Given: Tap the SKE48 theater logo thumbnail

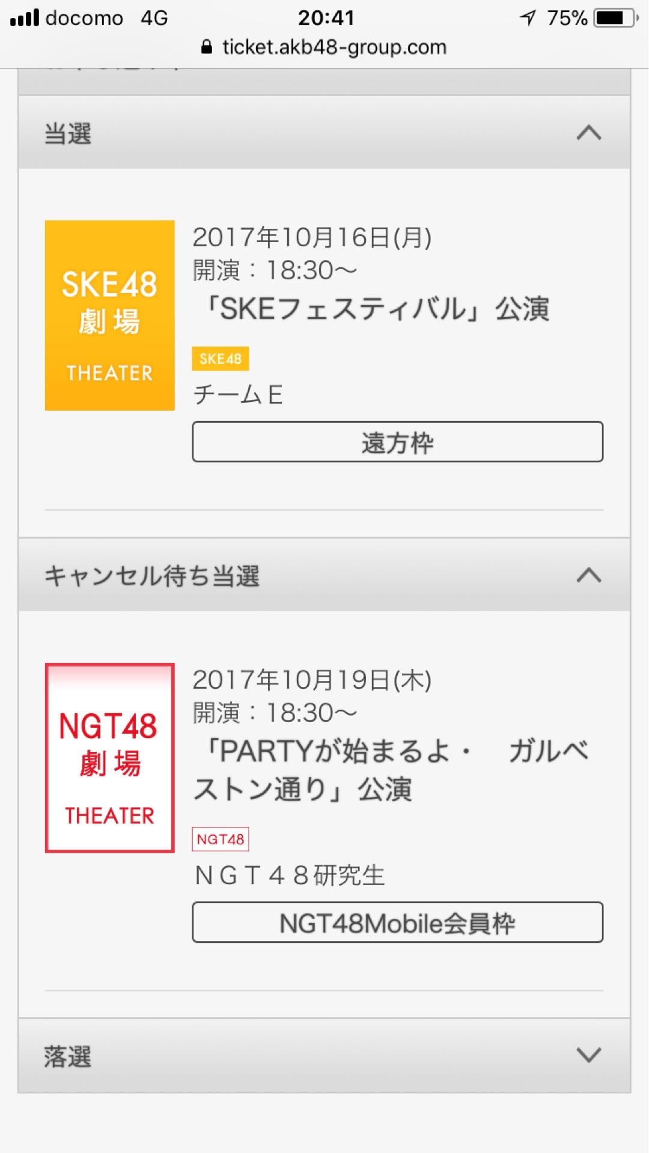Looking at the screenshot, I should [109, 315].
